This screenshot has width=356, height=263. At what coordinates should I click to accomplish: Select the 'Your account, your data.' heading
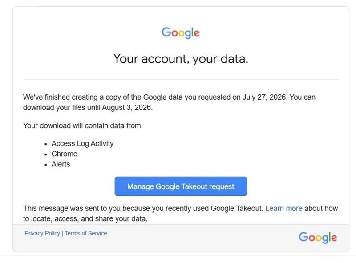click(x=181, y=59)
